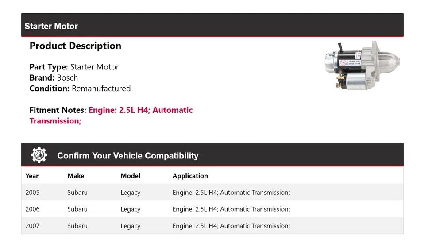
Task: Click the Year column header
Action: coord(32,176)
